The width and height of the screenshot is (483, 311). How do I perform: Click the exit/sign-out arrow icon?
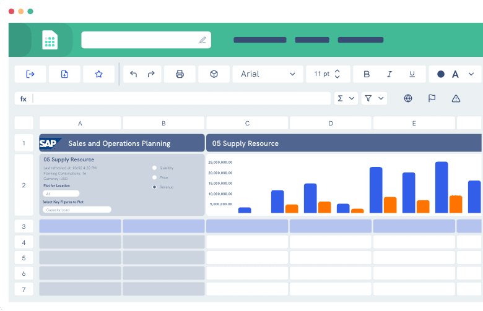point(30,74)
